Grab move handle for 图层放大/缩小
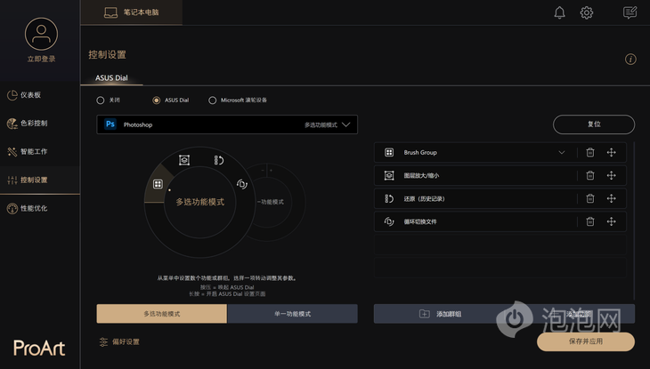Image resolution: width=650 pixels, height=369 pixels. [611, 175]
